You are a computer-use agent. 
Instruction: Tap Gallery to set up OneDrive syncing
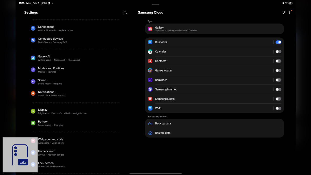point(214,29)
